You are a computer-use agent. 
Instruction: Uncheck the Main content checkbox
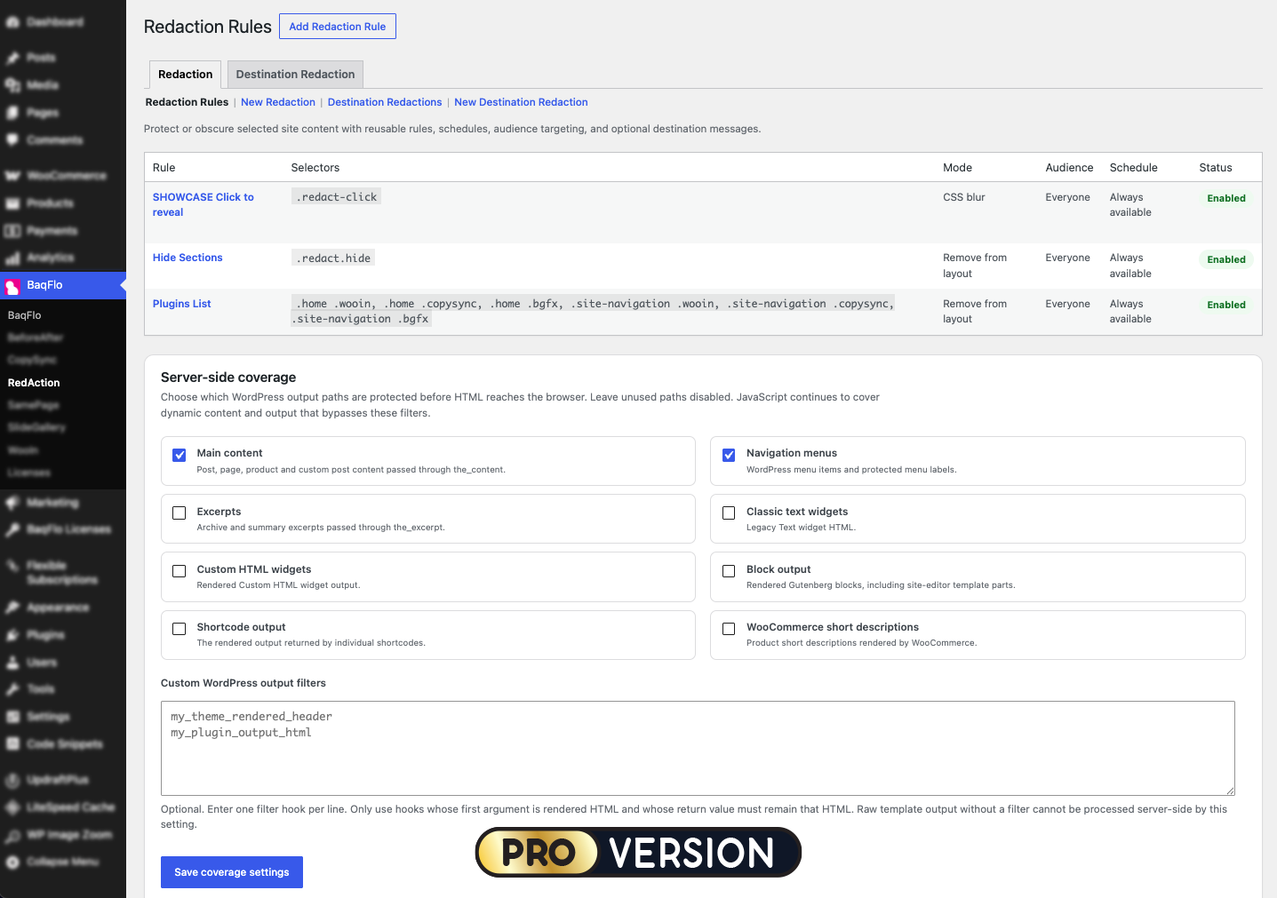[x=180, y=455]
